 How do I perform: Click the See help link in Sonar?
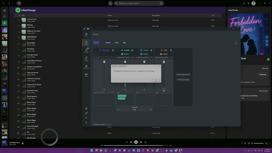[x=108, y=125]
